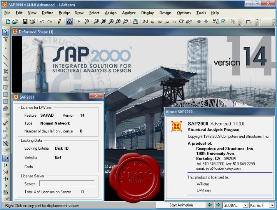
Task: Click the New Model icon
Action: coord(8,21)
